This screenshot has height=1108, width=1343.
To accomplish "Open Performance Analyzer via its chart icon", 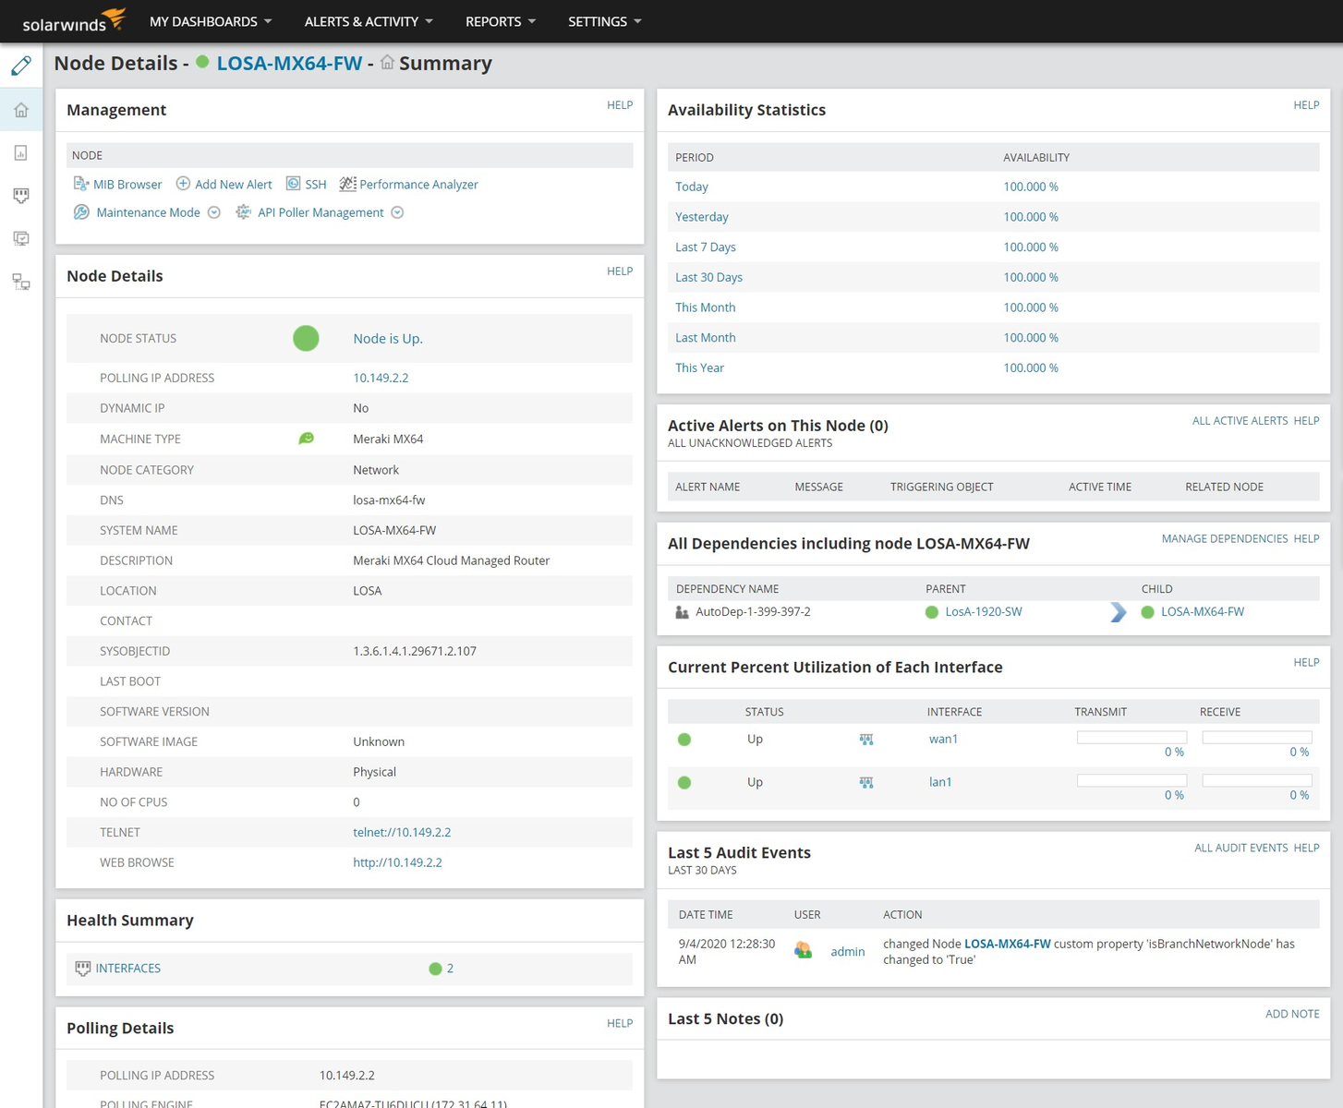I will 347,184.
